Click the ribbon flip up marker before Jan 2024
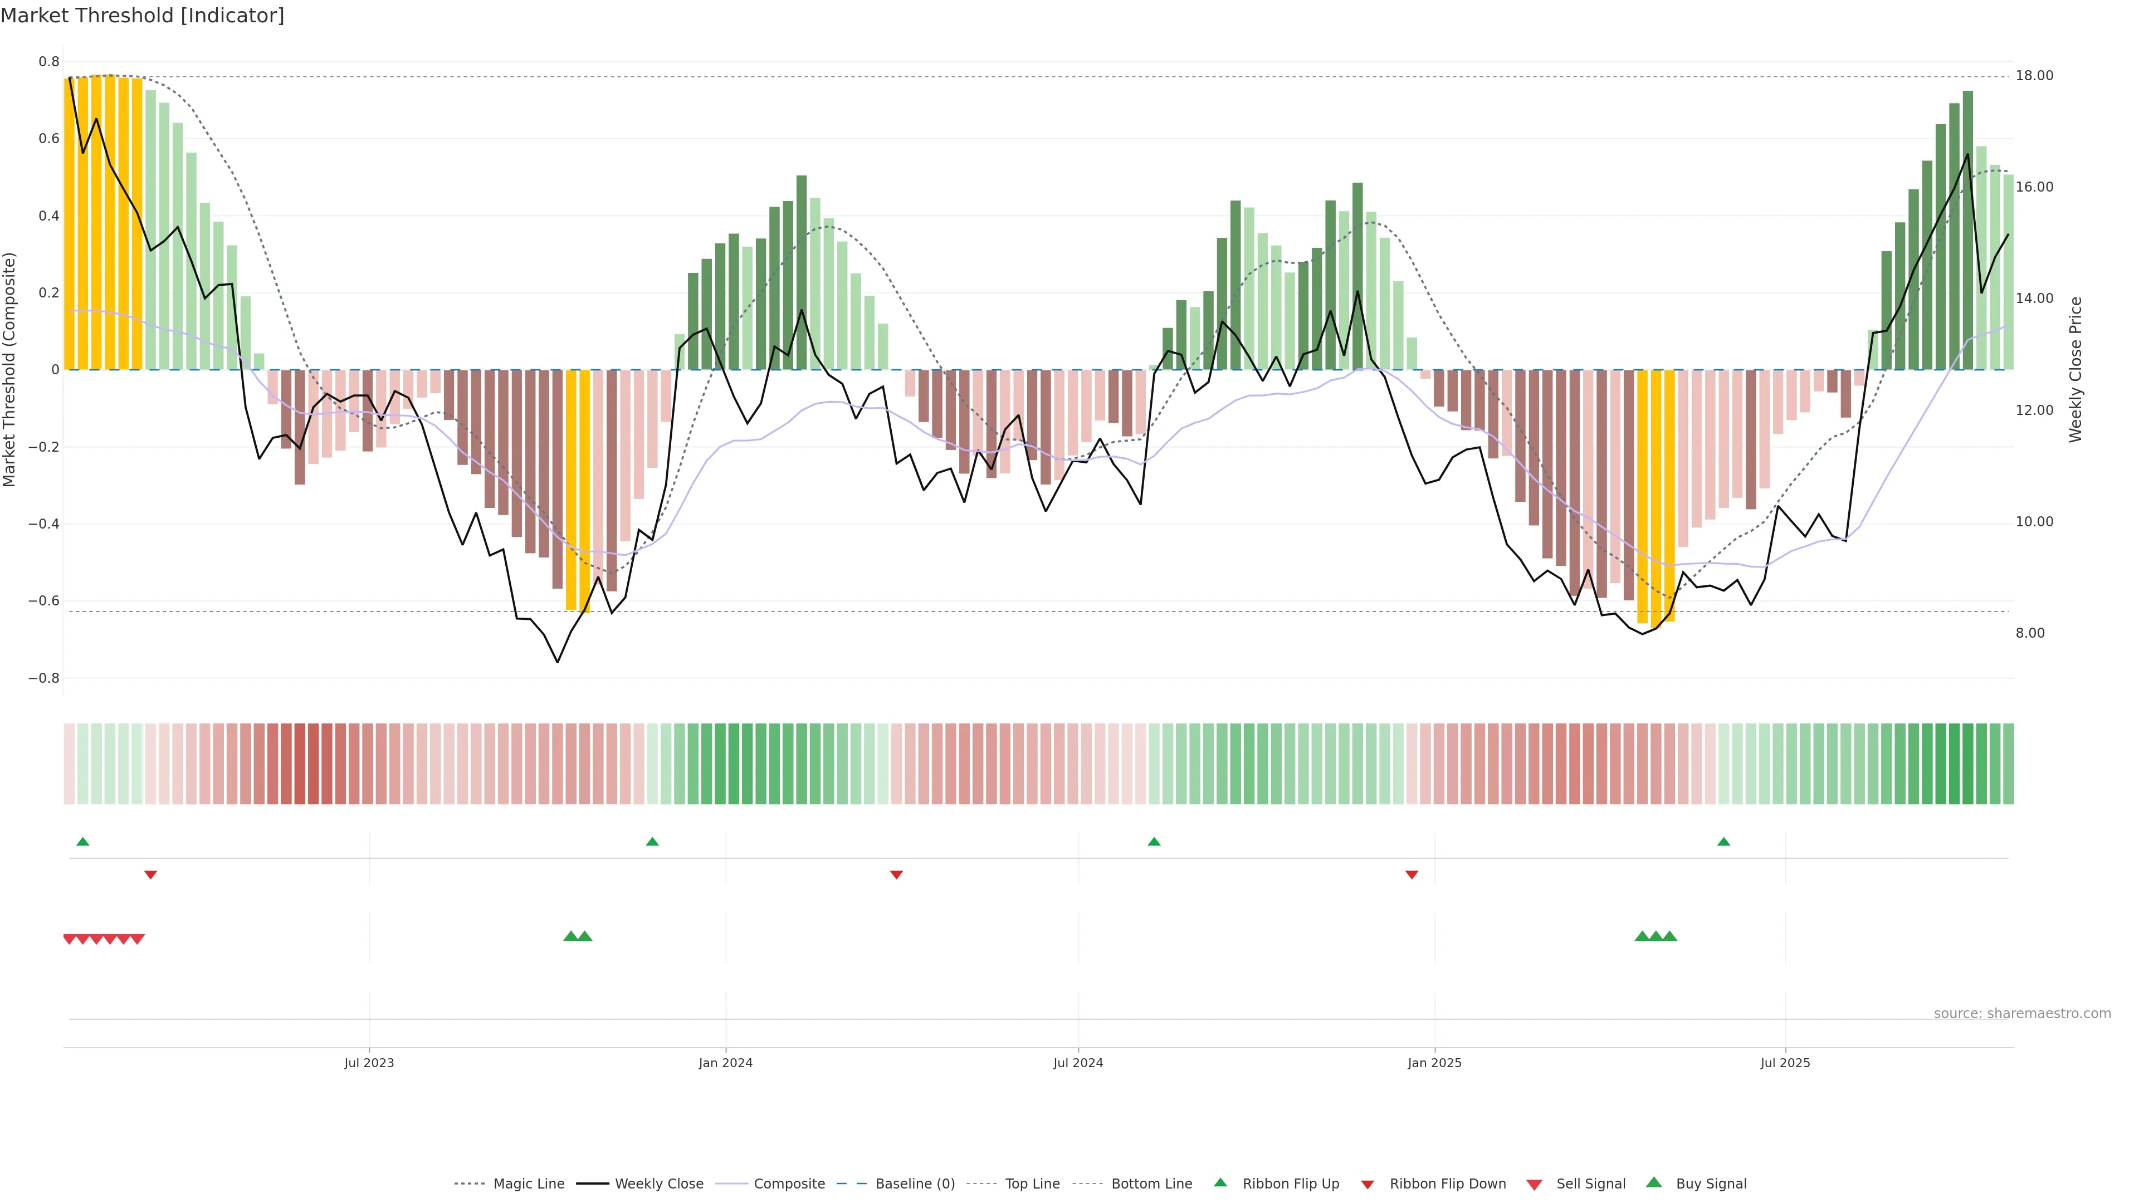2139x1203 pixels. coord(653,842)
